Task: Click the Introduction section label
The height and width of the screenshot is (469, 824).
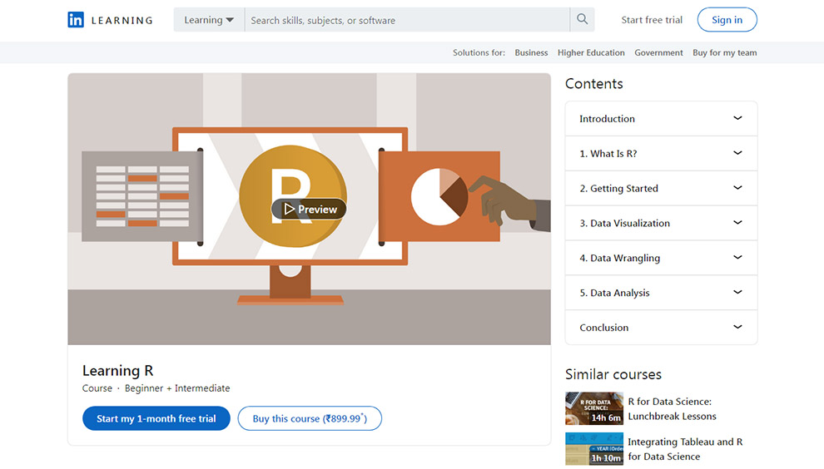Action: click(x=607, y=119)
